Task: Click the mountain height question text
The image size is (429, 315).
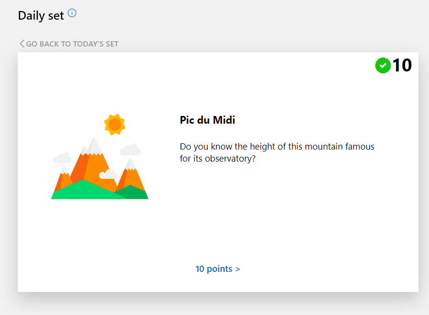Action: point(277,152)
